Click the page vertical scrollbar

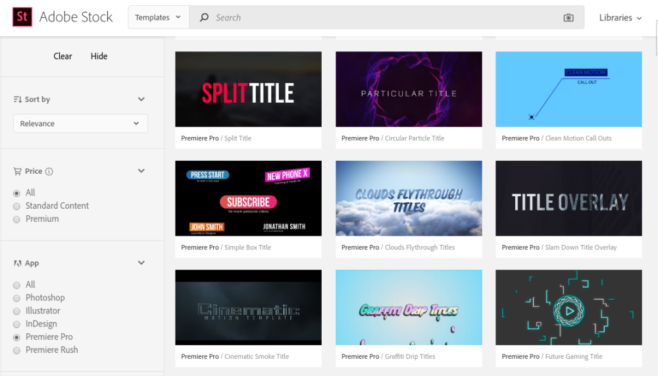[656, 37]
